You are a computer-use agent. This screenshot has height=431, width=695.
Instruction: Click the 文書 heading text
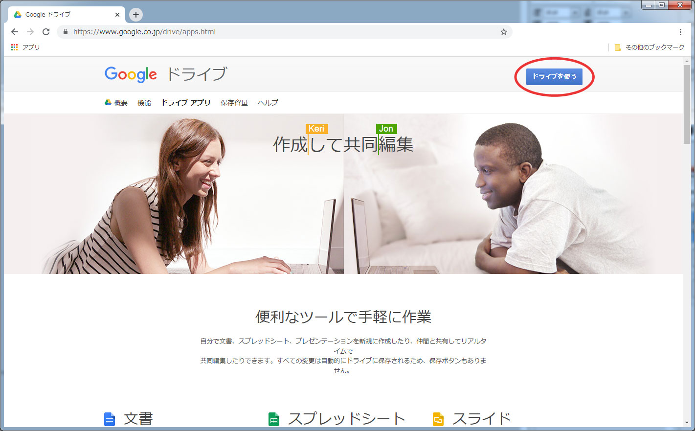point(138,419)
